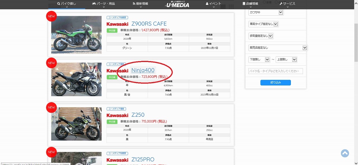
Task: Open the イベント navigation menu
Action: (213, 4)
